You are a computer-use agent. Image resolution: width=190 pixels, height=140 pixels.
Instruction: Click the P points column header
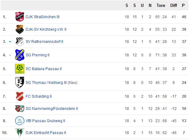[x=183, y=5]
